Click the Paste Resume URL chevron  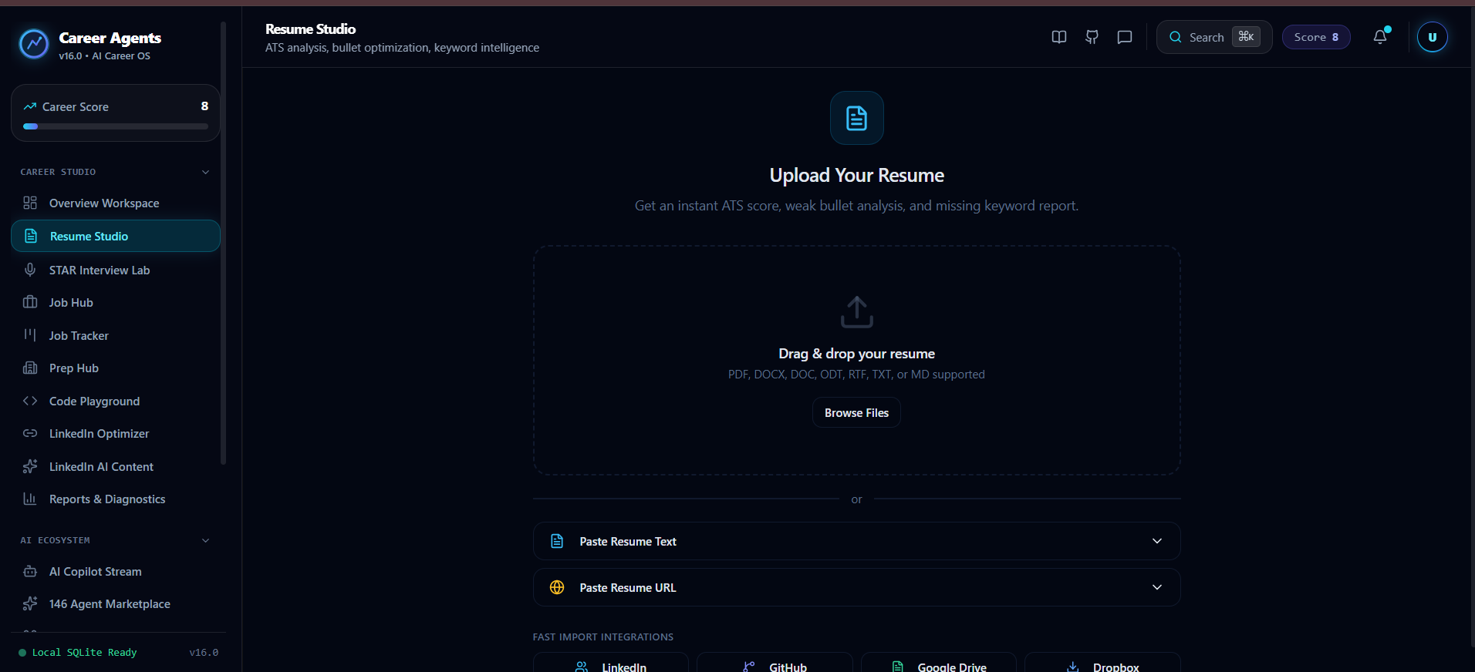tap(1157, 587)
